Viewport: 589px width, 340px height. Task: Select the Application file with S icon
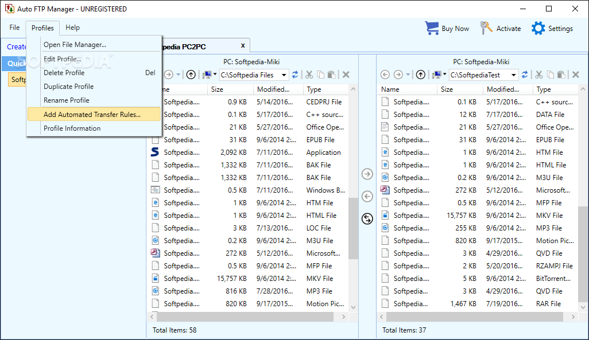tap(249, 153)
